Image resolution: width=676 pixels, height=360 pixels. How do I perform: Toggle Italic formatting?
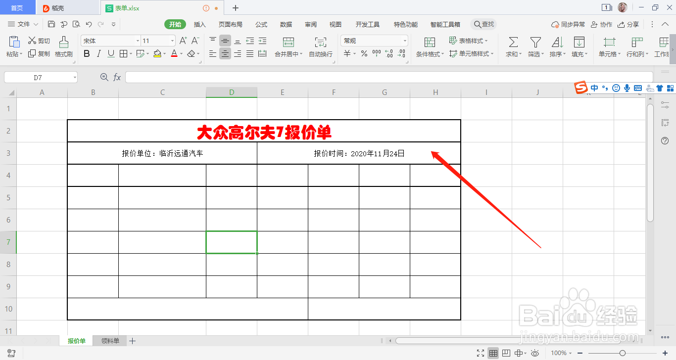click(x=99, y=53)
